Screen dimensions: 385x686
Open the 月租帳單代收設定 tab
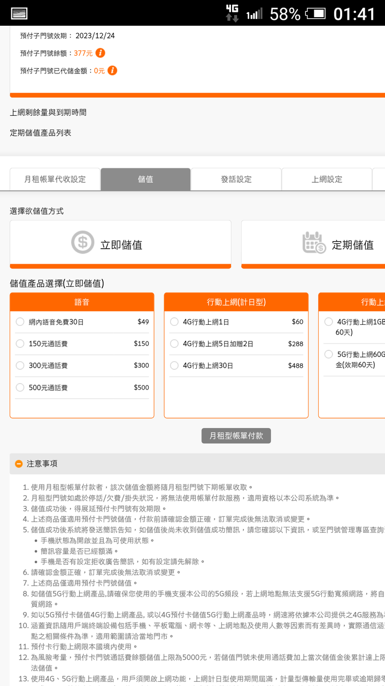click(x=55, y=179)
